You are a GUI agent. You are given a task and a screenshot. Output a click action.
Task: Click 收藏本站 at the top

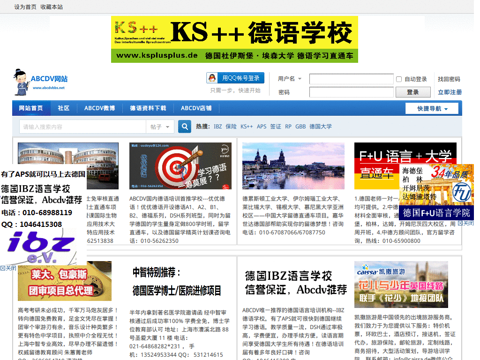click(x=52, y=7)
